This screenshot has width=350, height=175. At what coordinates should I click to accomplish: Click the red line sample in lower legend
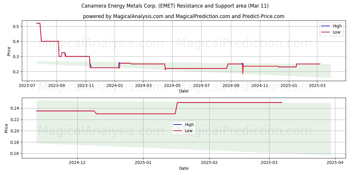178,131
